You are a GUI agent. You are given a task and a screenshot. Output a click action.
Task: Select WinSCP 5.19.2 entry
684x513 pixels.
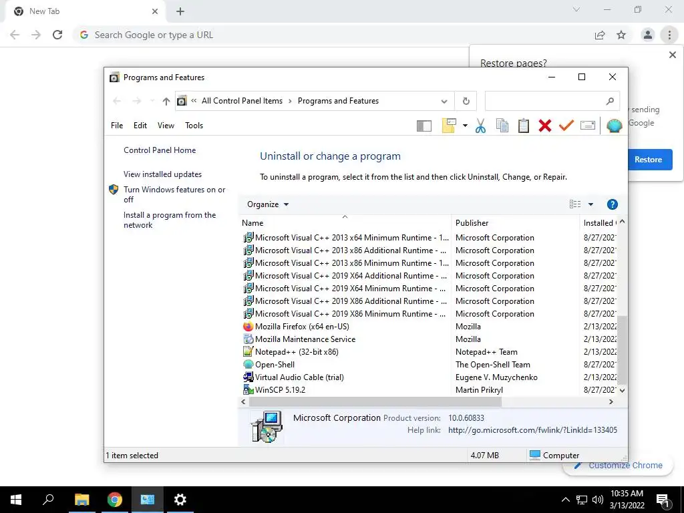pos(280,389)
